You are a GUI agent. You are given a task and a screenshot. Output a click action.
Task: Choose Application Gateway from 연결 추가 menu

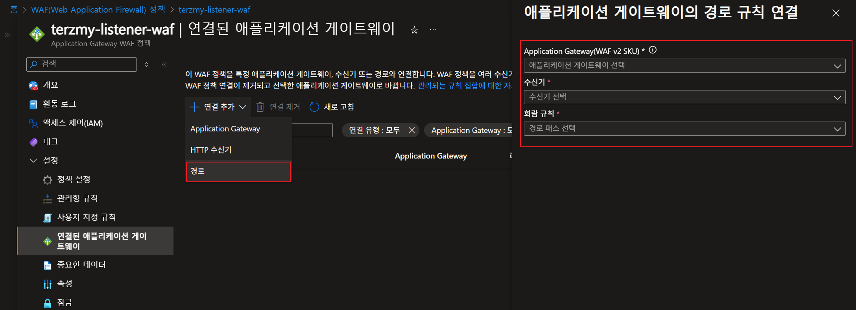pyautogui.click(x=238, y=129)
